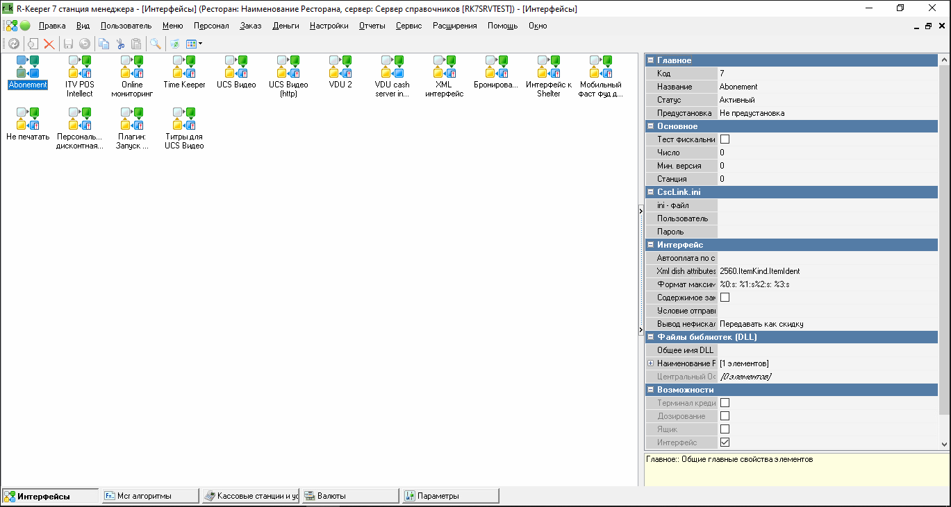Switch to the Кассовые станции tab
Screen dimensions: 951x507
point(251,496)
